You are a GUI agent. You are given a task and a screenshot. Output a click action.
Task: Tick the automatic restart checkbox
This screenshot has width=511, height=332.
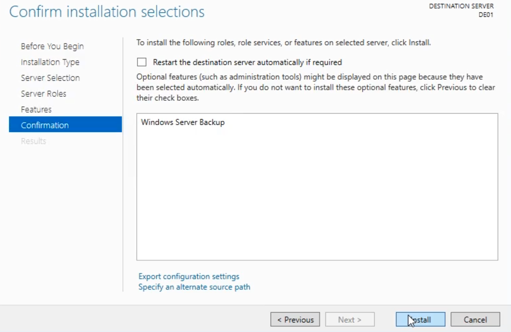[142, 62]
